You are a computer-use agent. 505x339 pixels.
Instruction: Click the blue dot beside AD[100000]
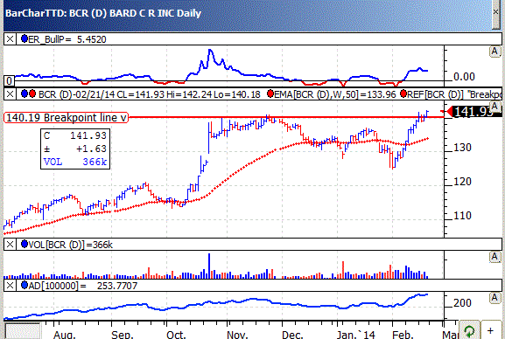tap(25, 286)
